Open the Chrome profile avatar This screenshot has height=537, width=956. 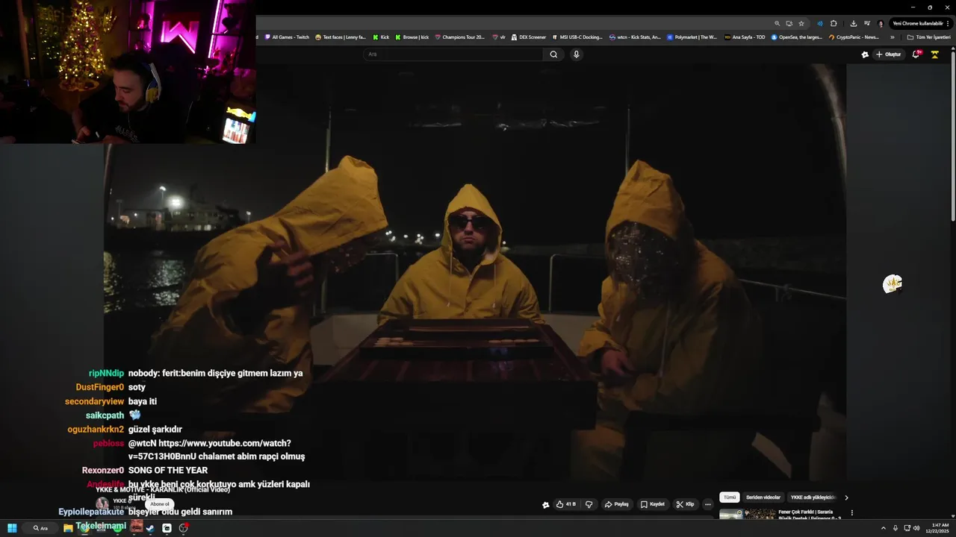point(881,23)
